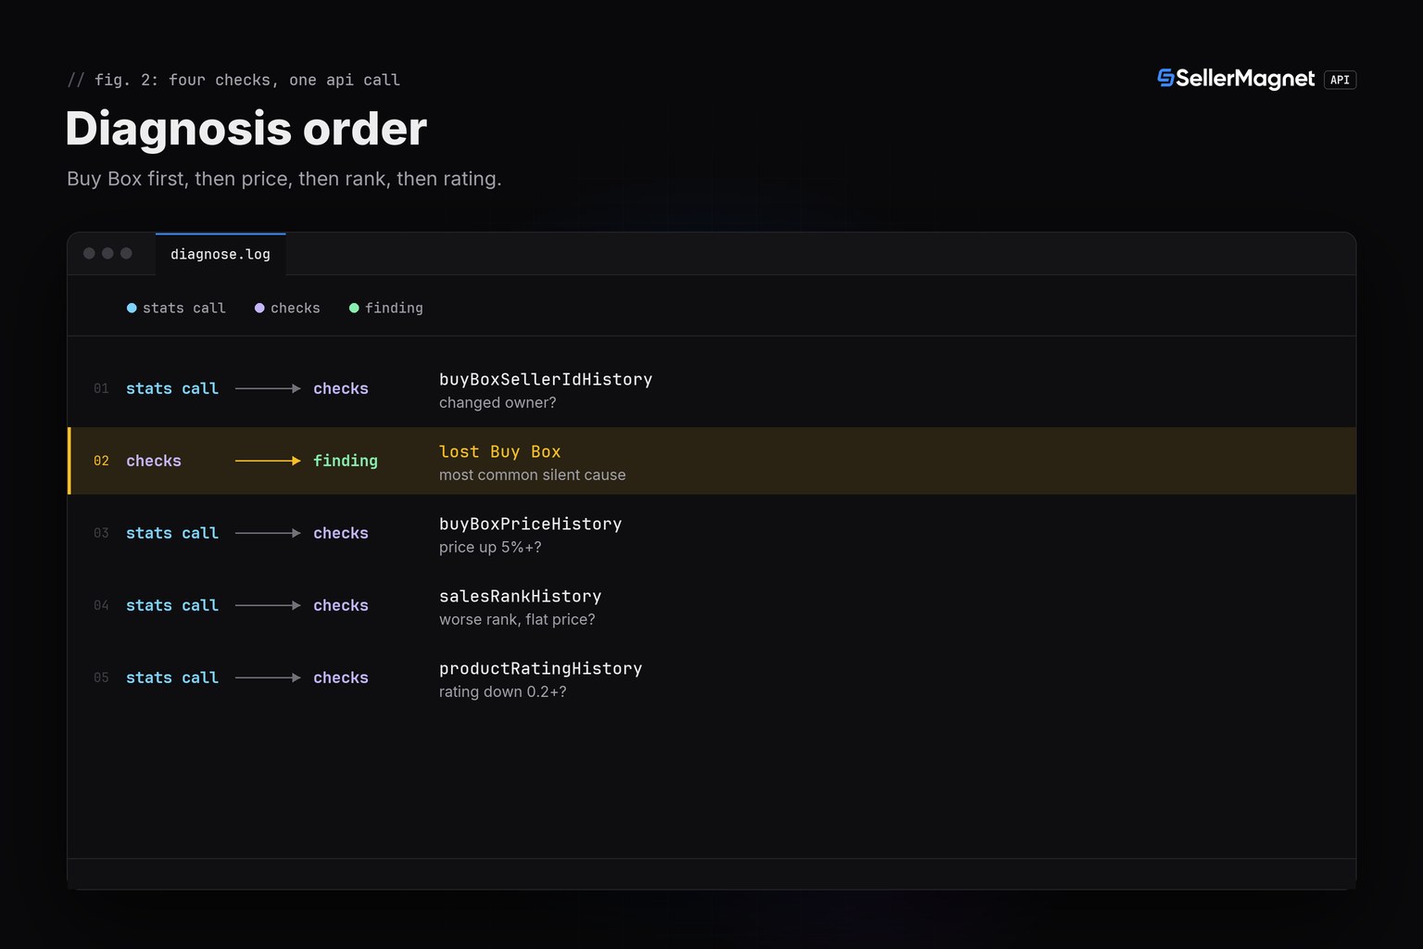This screenshot has width=1423, height=949.
Task: Click the purple checks legend dot
Action: (259, 308)
